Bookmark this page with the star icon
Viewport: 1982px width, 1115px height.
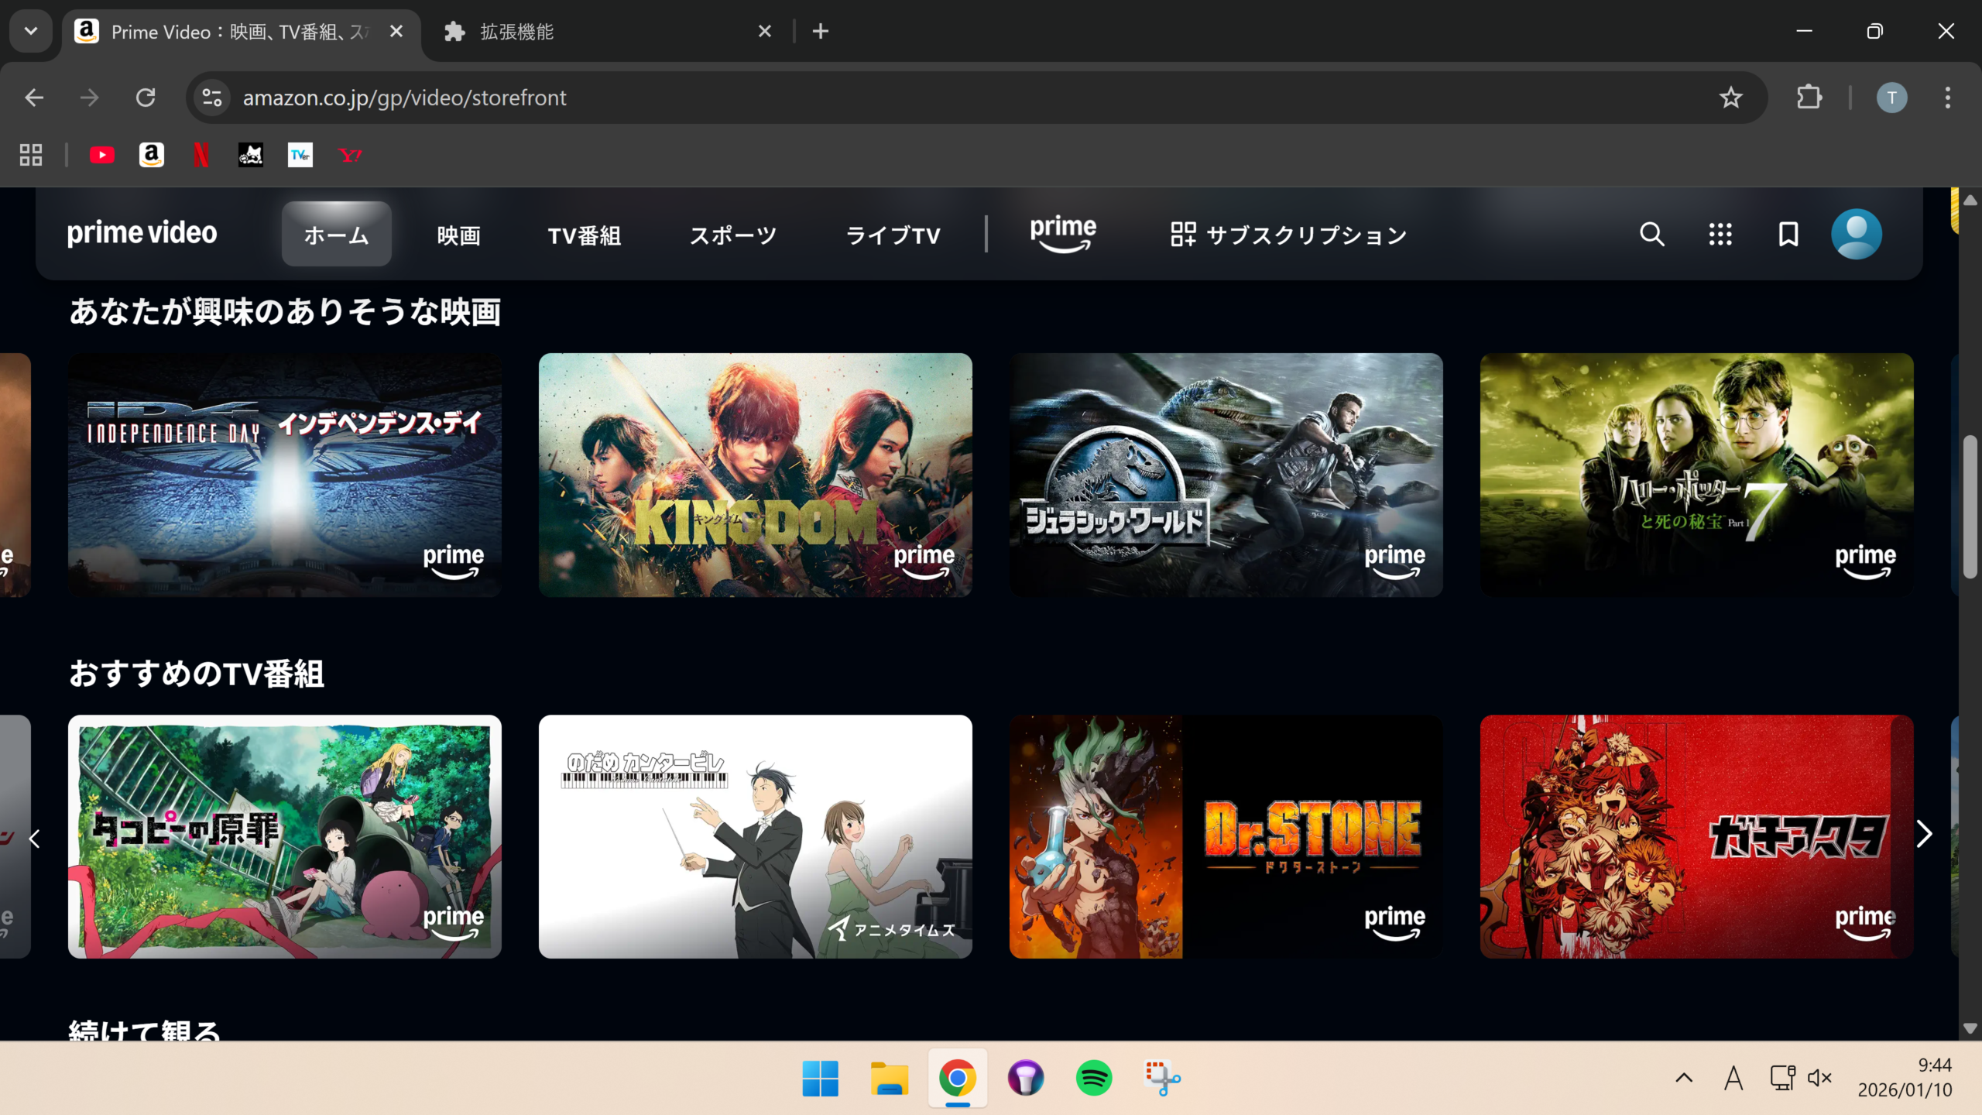coord(1730,98)
